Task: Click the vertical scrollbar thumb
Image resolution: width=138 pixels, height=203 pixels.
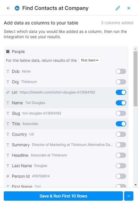Action: pos(135,79)
